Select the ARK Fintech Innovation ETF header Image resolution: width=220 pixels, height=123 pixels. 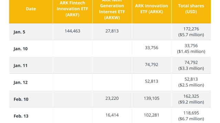73,9
